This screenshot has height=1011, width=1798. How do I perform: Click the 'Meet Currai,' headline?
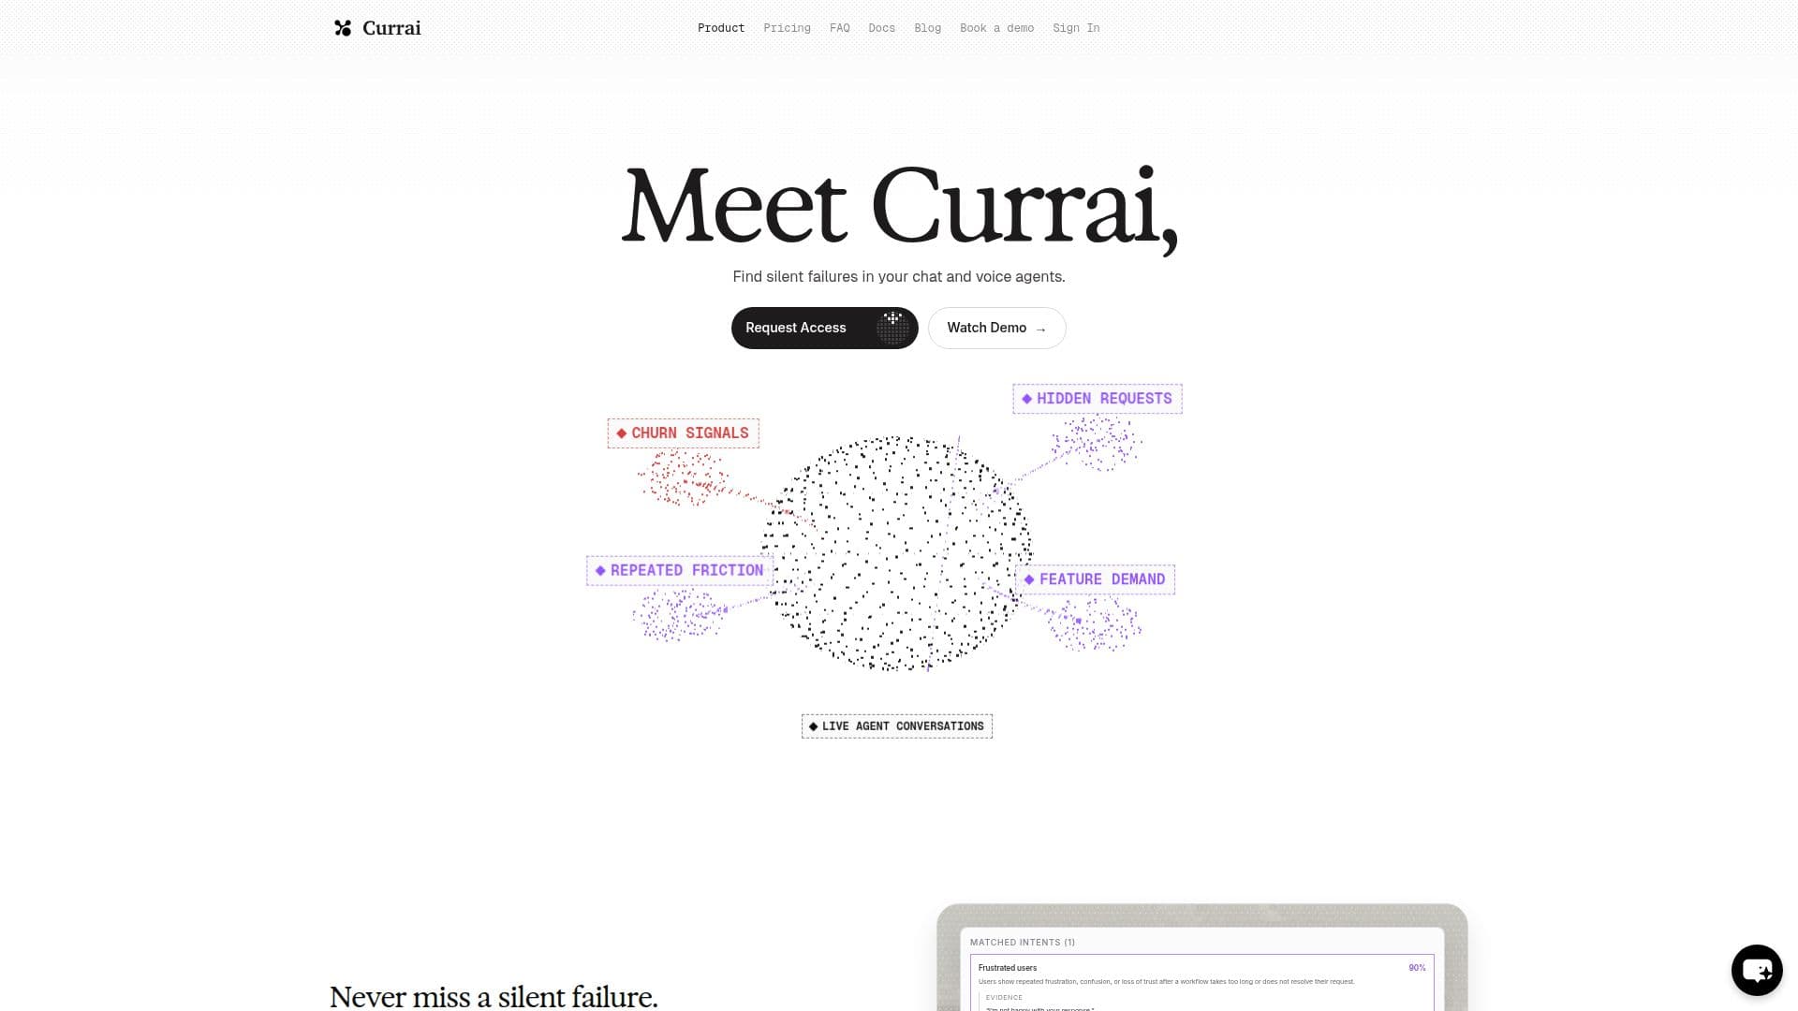point(899,208)
